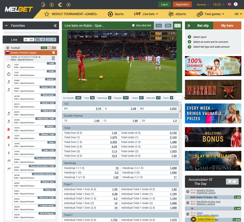This screenshot has width=244, height=222.
Task: Select the Total 36 markets tab
Action: [89, 98]
